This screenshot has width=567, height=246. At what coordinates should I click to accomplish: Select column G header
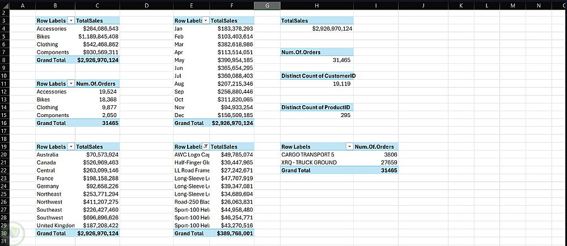pyautogui.click(x=267, y=6)
